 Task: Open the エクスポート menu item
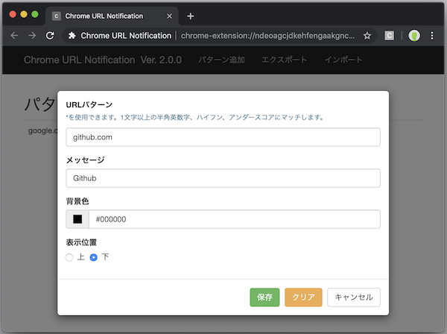click(x=285, y=60)
